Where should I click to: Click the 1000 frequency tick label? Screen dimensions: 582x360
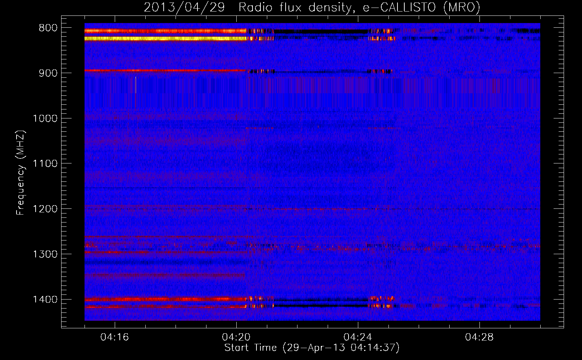tap(45, 118)
